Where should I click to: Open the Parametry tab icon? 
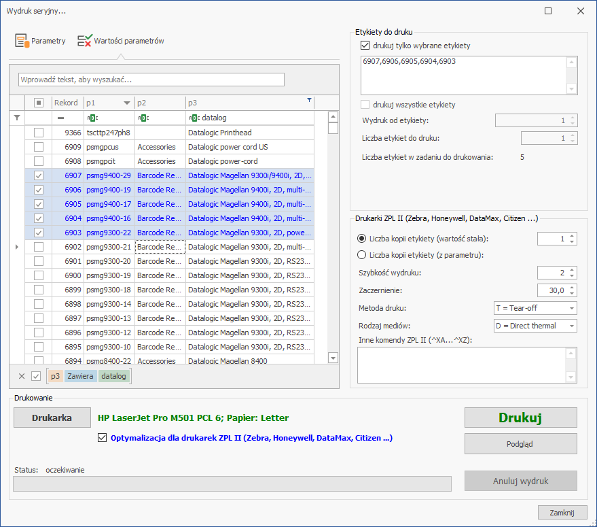tap(22, 41)
